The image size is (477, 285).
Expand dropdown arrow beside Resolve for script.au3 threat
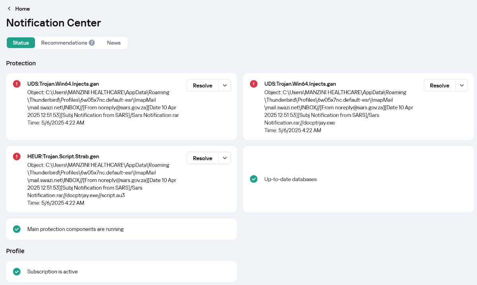(225, 158)
